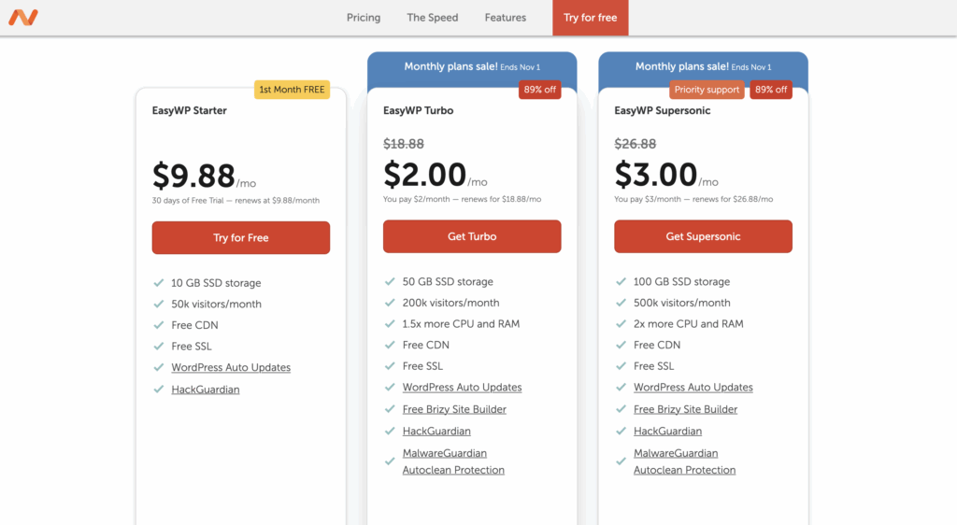Click the You pay $2/month renewal note
The image size is (957, 525).
pyautogui.click(x=462, y=199)
